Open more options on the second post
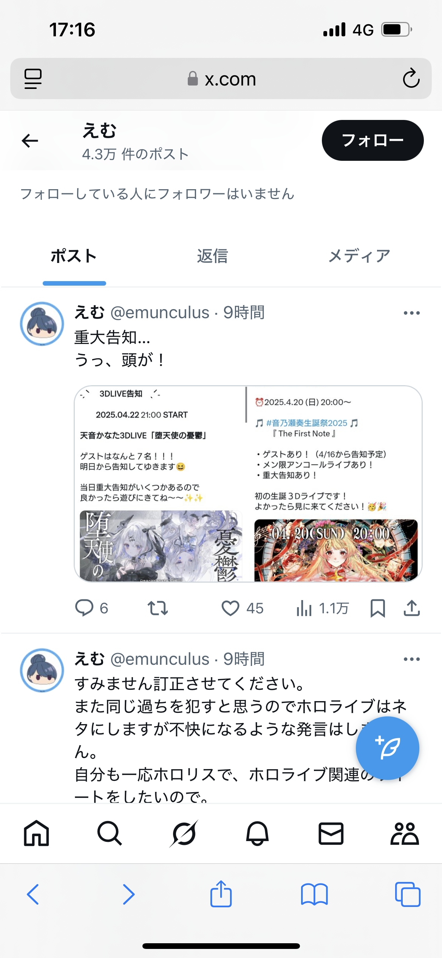The height and width of the screenshot is (958, 442). [x=412, y=659]
